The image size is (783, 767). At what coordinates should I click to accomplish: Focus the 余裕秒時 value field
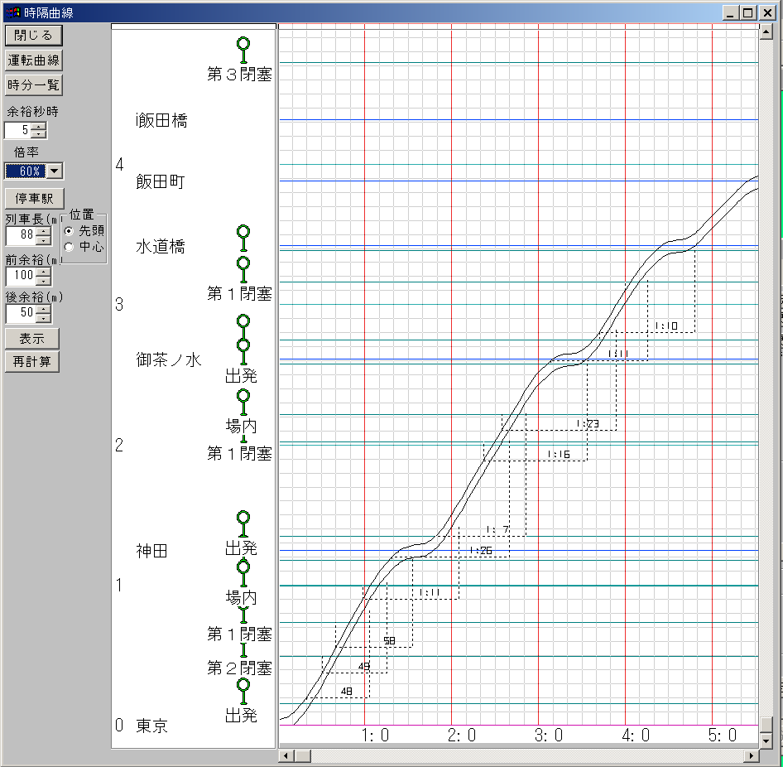[18, 130]
